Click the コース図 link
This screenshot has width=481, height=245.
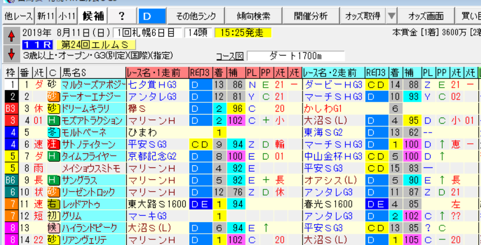tap(230, 57)
